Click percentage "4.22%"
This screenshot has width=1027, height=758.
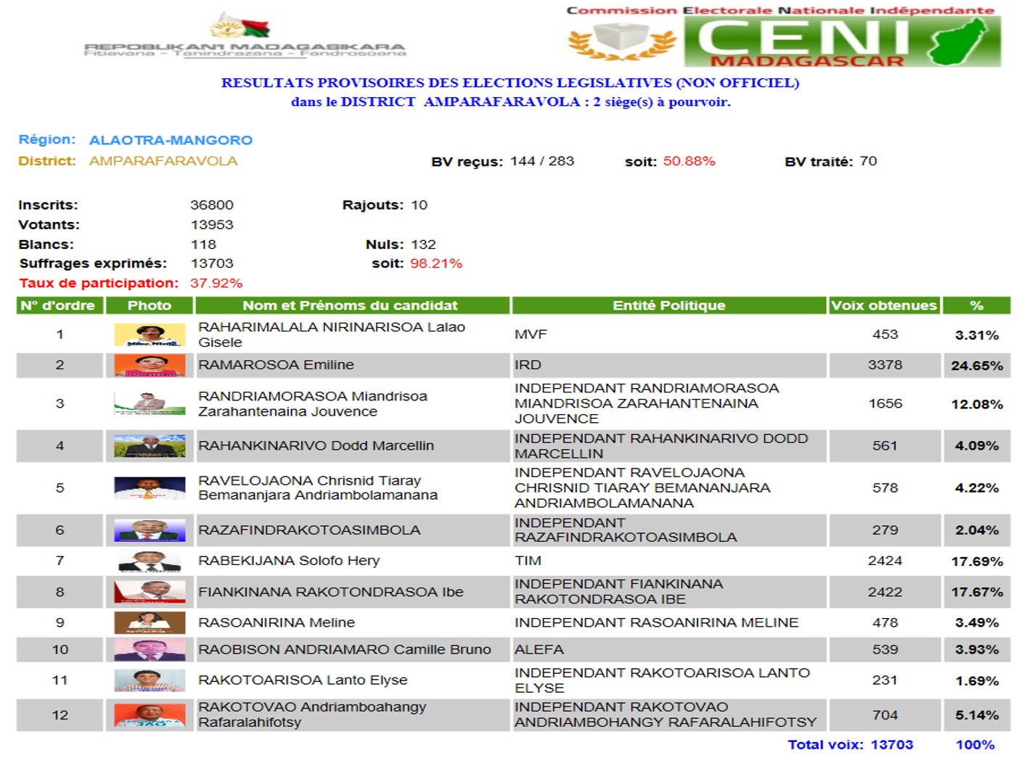(977, 487)
